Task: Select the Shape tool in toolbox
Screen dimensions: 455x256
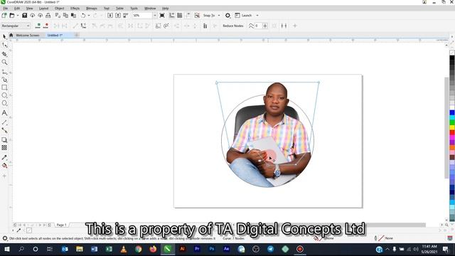Action: 4,45
